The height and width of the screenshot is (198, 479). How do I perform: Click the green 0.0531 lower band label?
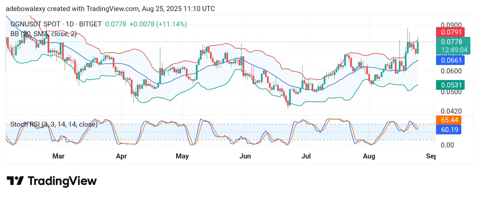[450, 85]
